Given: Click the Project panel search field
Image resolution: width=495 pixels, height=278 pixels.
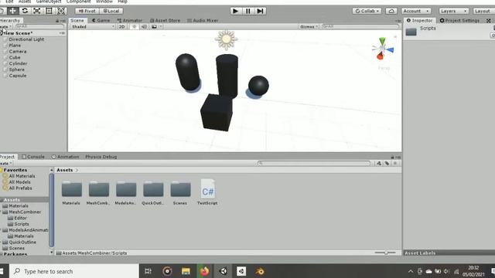Looking at the screenshot, I should click(x=314, y=163).
